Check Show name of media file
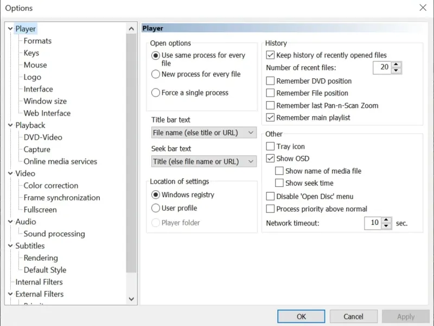 pyautogui.click(x=279, y=171)
